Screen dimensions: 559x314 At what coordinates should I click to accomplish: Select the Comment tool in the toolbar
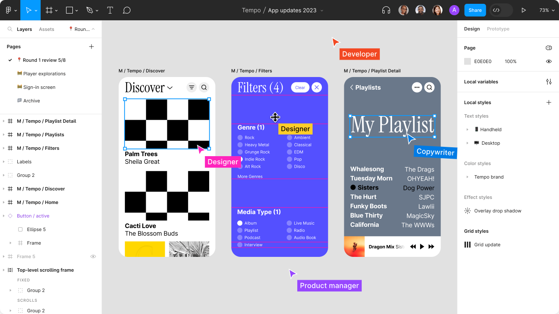pos(127,10)
